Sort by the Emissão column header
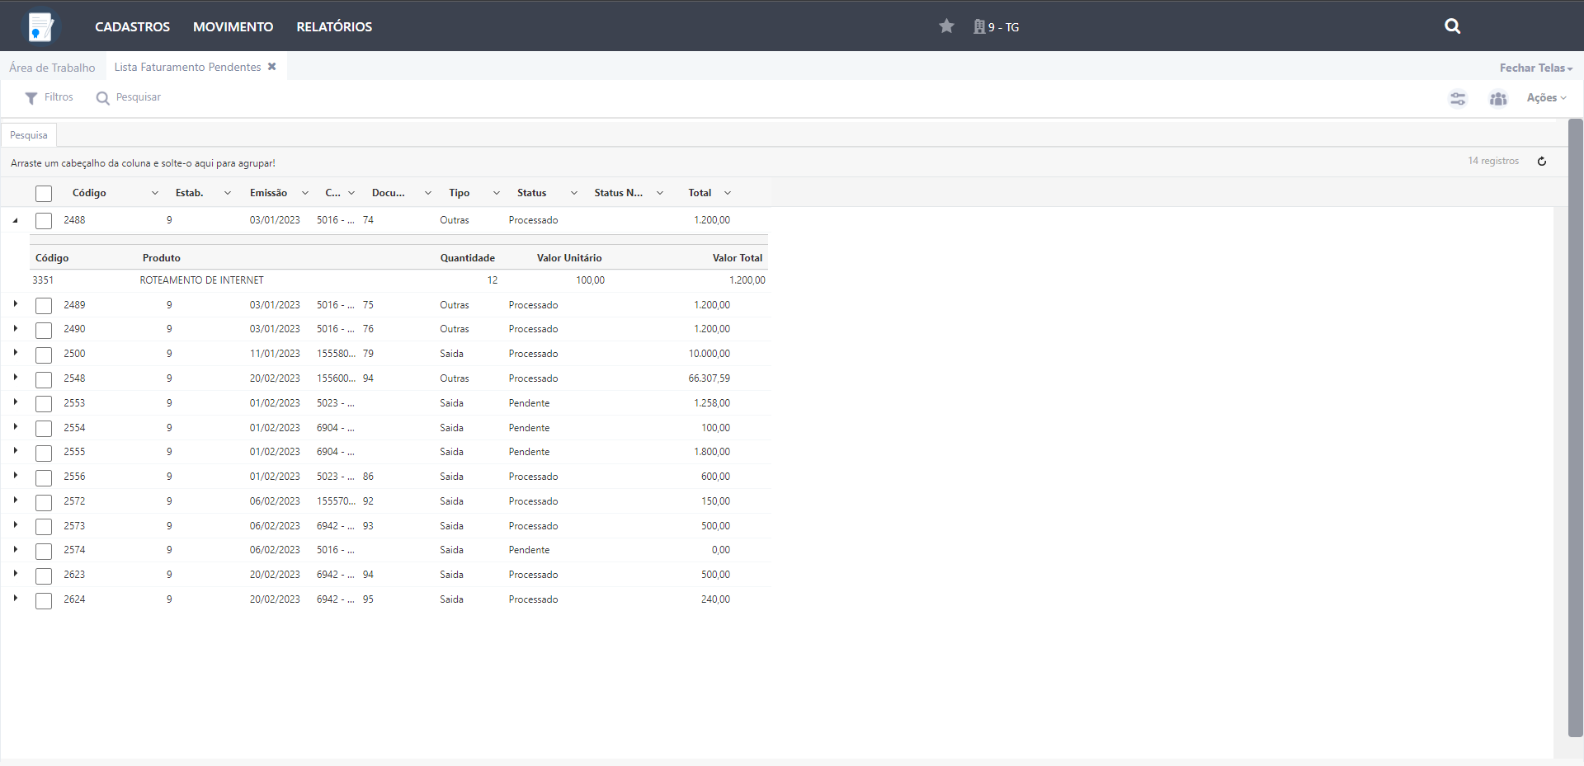1584x766 pixels. (x=268, y=193)
